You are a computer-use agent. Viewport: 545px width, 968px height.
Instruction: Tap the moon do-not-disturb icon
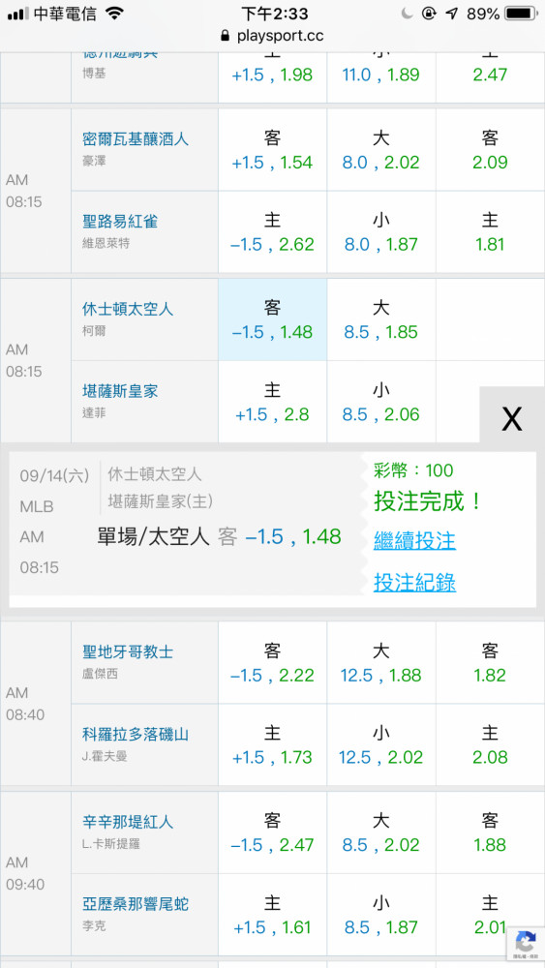pyautogui.click(x=407, y=14)
